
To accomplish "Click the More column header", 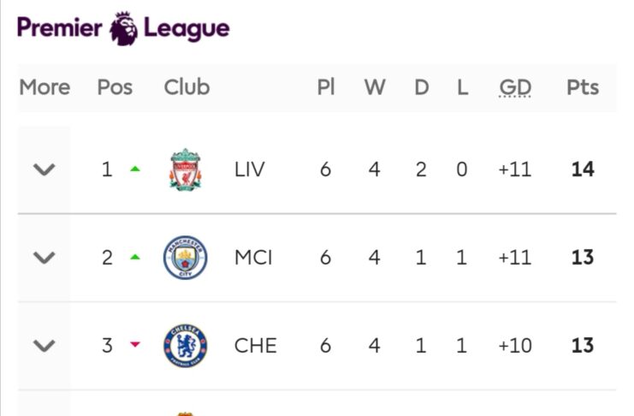I will (x=44, y=87).
